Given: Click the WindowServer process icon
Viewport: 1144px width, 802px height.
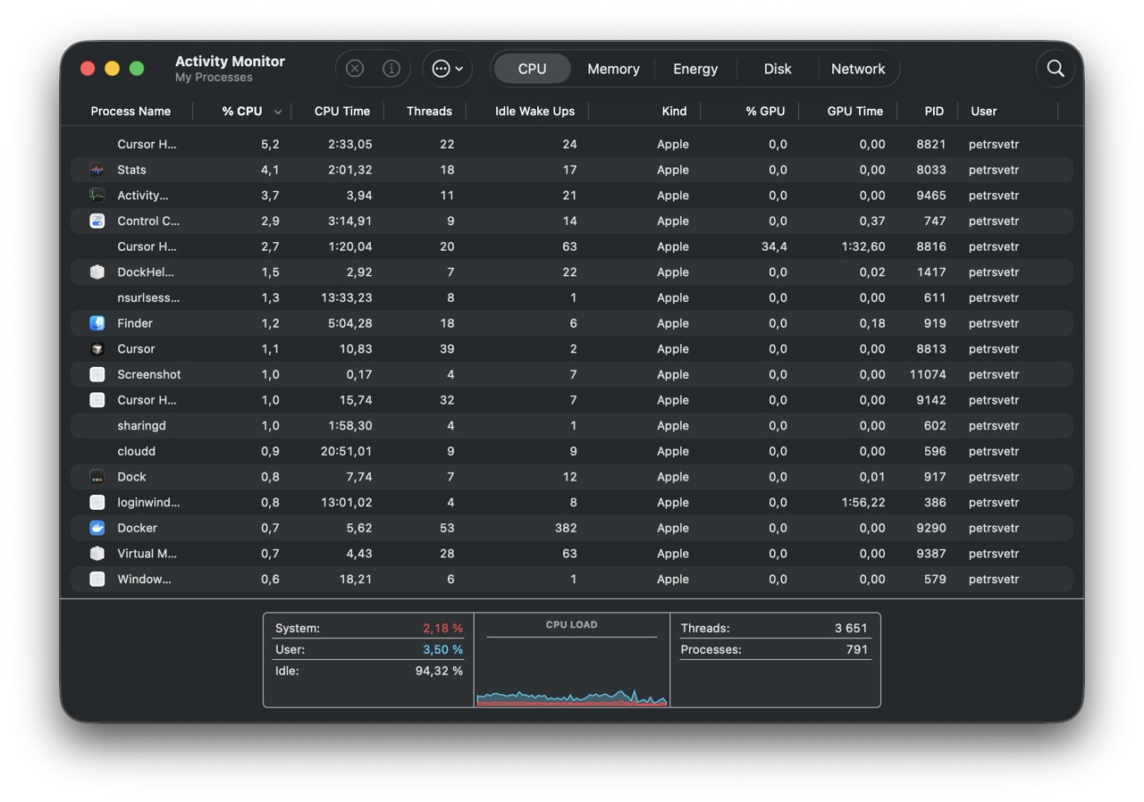Looking at the screenshot, I should coord(97,580).
